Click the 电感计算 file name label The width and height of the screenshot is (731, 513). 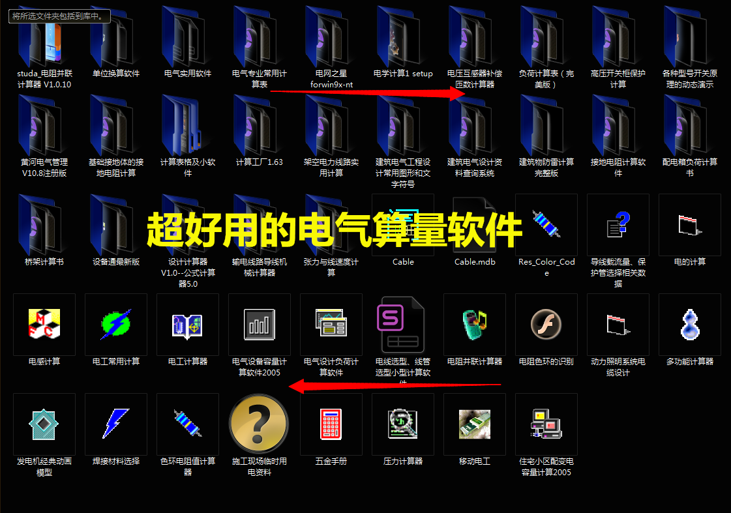tap(44, 362)
